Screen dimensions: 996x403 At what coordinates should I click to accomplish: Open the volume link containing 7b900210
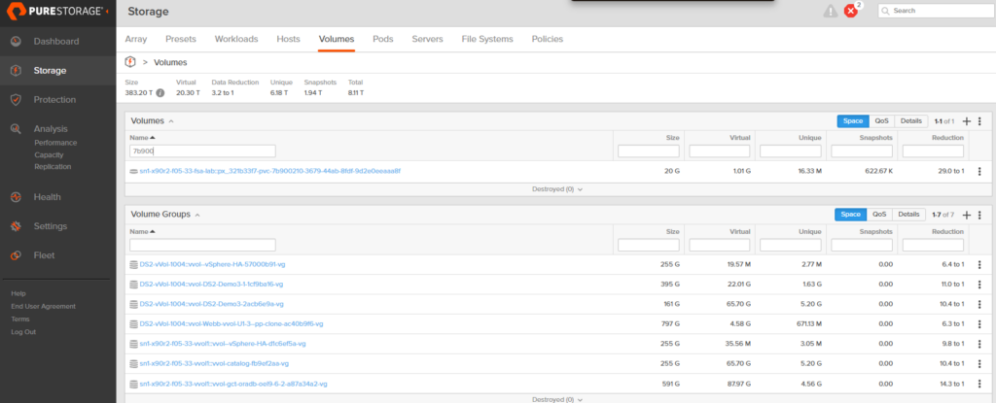point(269,171)
